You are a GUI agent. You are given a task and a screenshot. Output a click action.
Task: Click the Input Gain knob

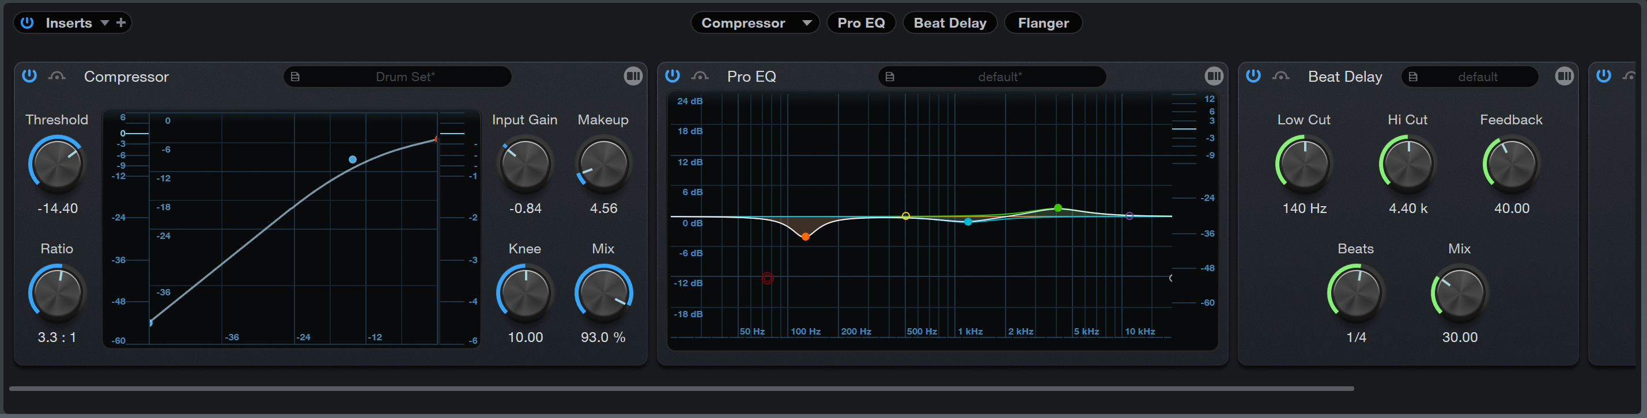pyautogui.click(x=525, y=164)
